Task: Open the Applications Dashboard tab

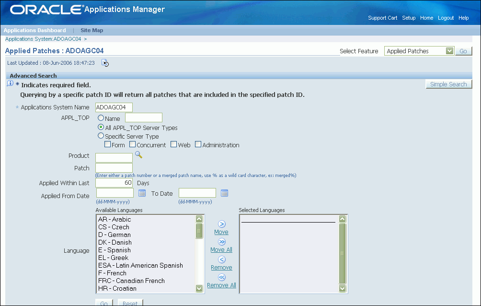Action: [x=34, y=30]
